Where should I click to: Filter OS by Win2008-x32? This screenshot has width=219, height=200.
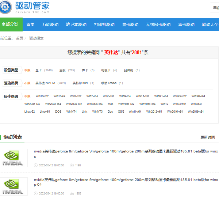pos(74,104)
